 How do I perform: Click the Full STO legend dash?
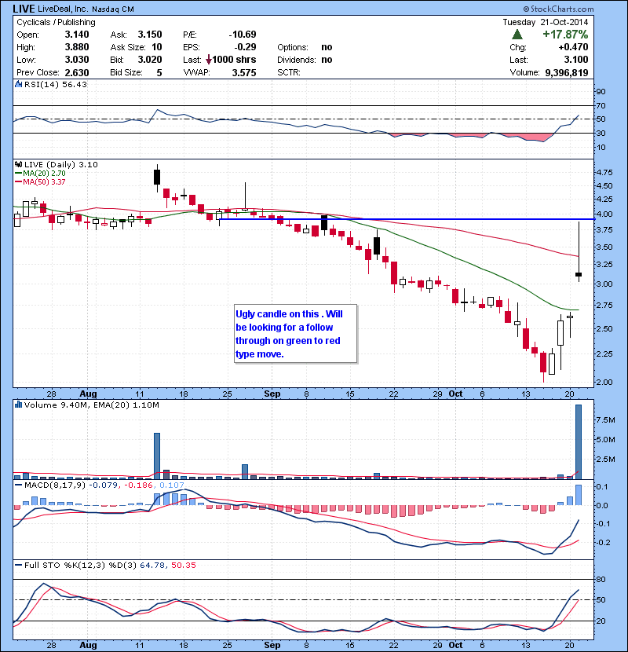coord(18,565)
